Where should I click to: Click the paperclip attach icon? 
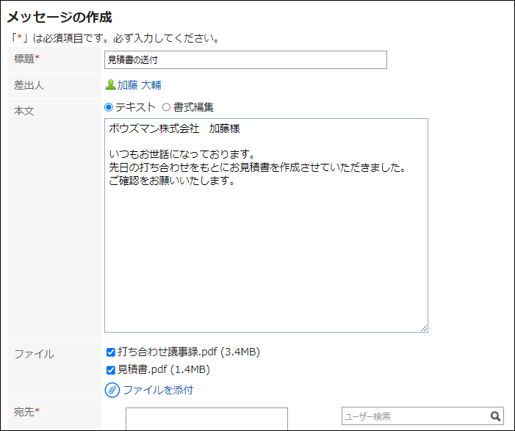pyautogui.click(x=112, y=390)
